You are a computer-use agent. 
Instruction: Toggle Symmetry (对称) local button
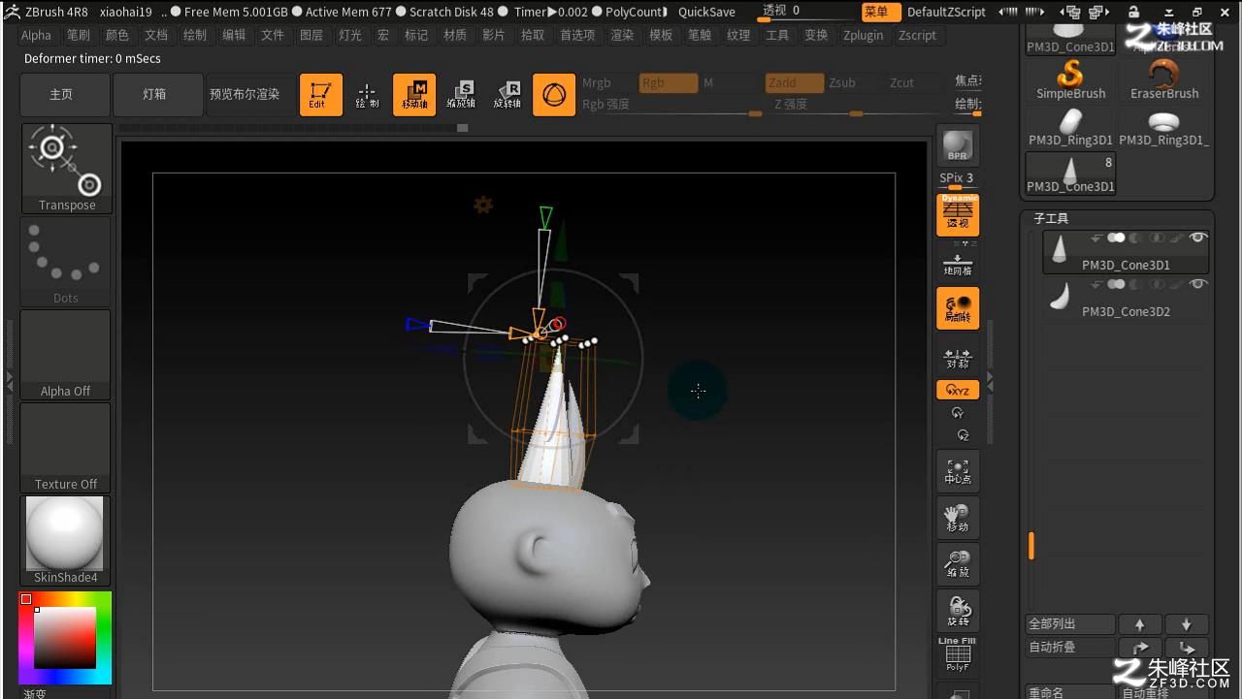pyautogui.click(x=958, y=358)
